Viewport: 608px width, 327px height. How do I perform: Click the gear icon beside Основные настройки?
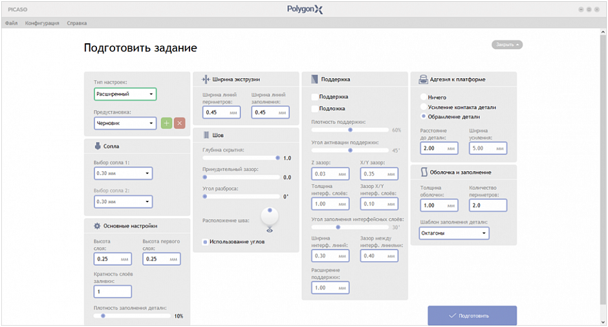pos(97,226)
